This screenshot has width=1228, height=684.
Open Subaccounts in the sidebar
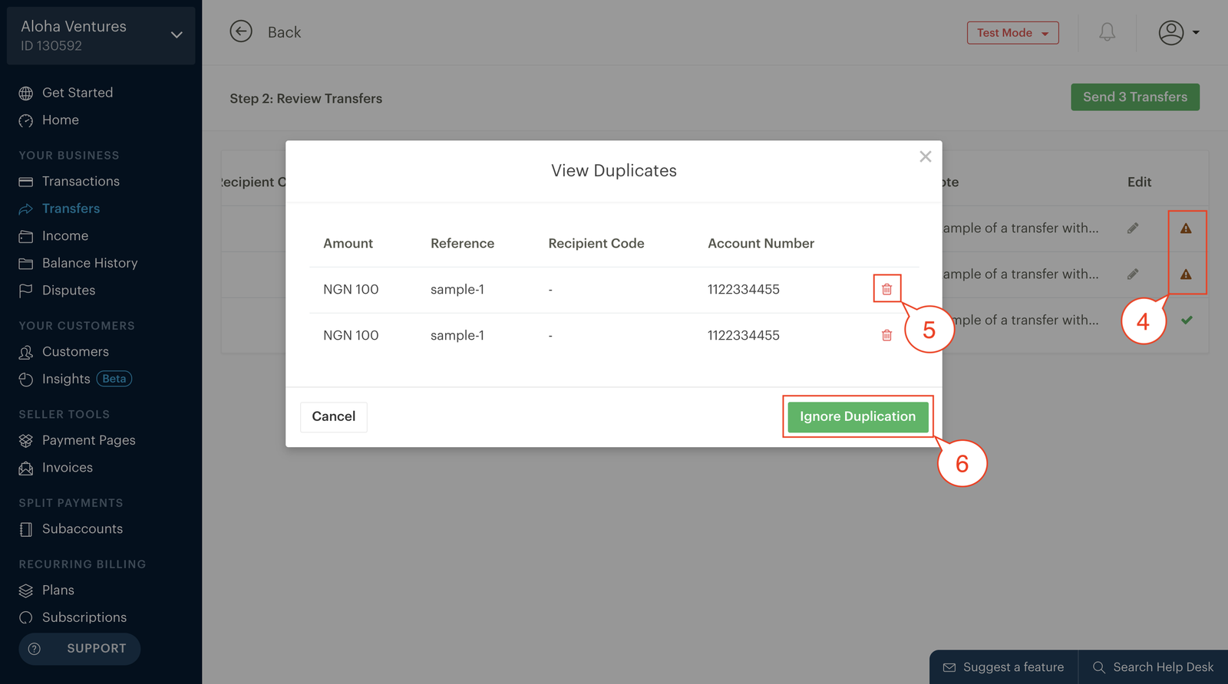71,529
